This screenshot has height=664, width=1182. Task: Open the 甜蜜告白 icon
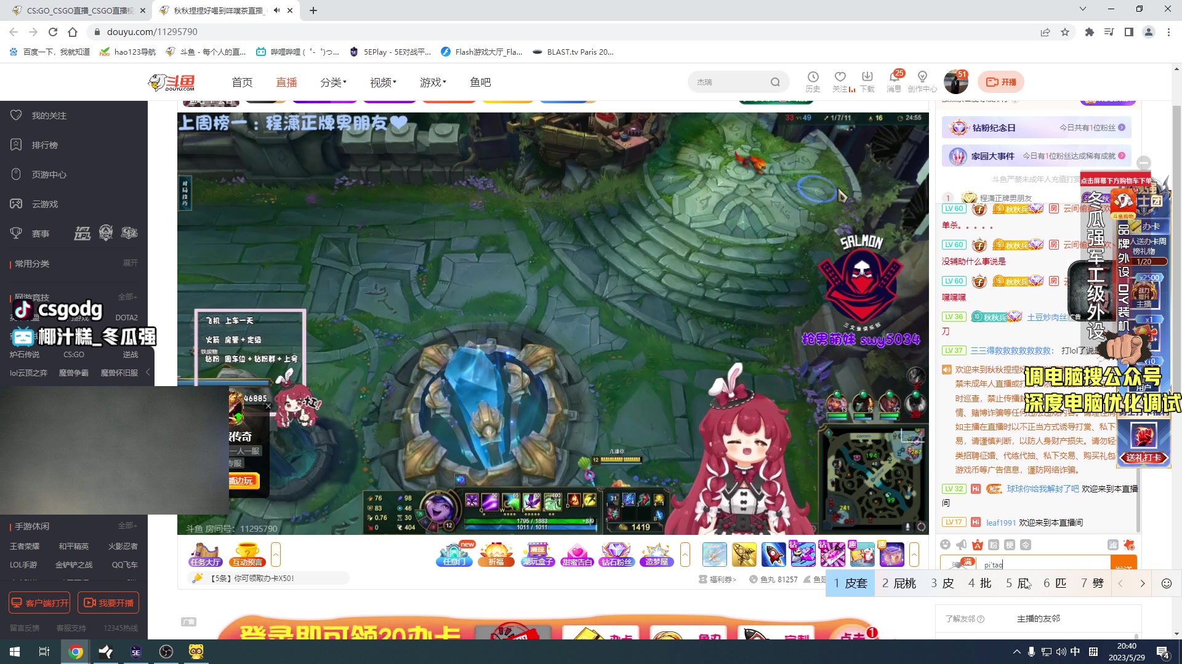pos(577,555)
